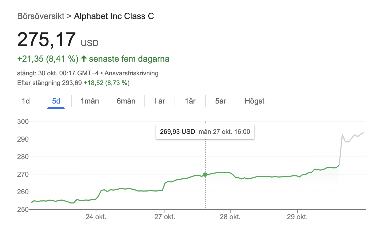Switch to the 5år range tab
Image resolution: width=392 pixels, height=228 pixels.
(x=221, y=101)
